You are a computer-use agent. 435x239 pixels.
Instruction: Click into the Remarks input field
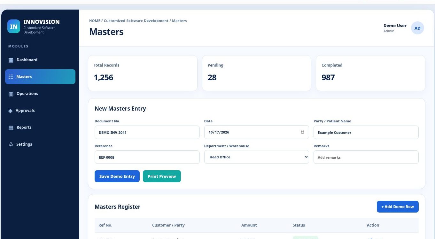(366, 157)
